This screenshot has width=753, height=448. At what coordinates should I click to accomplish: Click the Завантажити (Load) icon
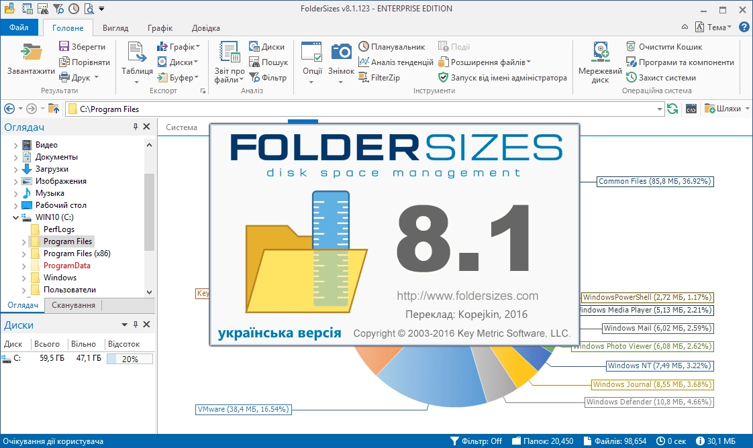click(31, 52)
